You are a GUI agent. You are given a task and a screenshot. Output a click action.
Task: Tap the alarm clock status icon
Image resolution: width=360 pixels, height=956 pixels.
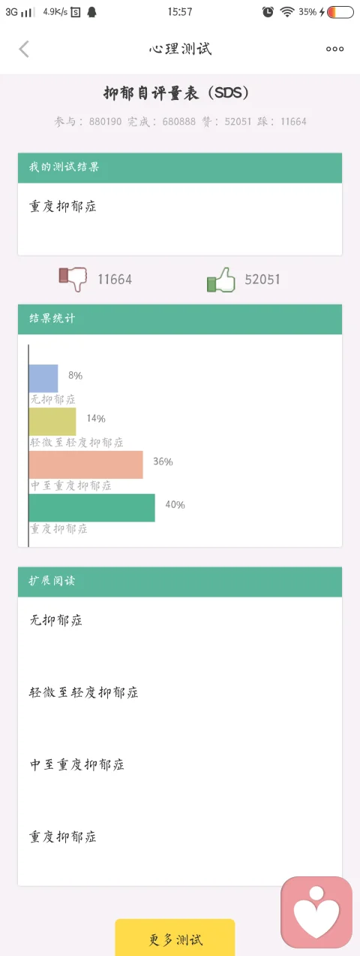pyautogui.click(x=268, y=11)
